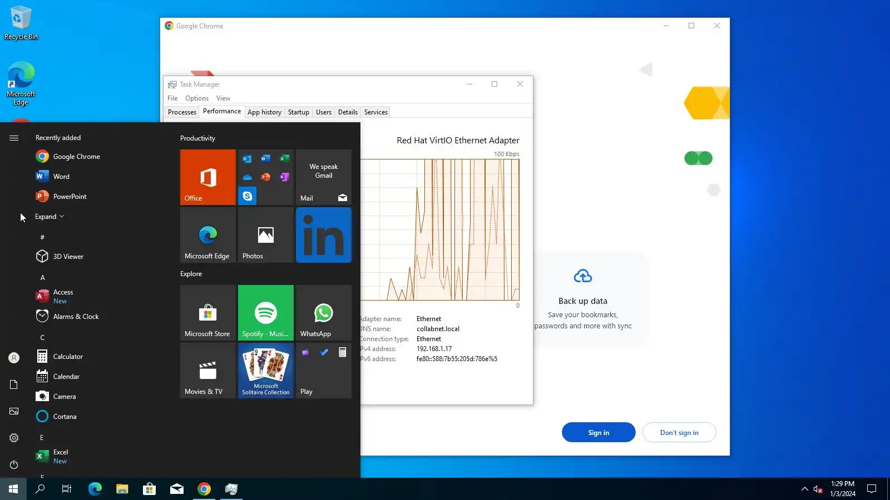Open the Action Center notifications
This screenshot has width=890, height=500.
(872, 489)
